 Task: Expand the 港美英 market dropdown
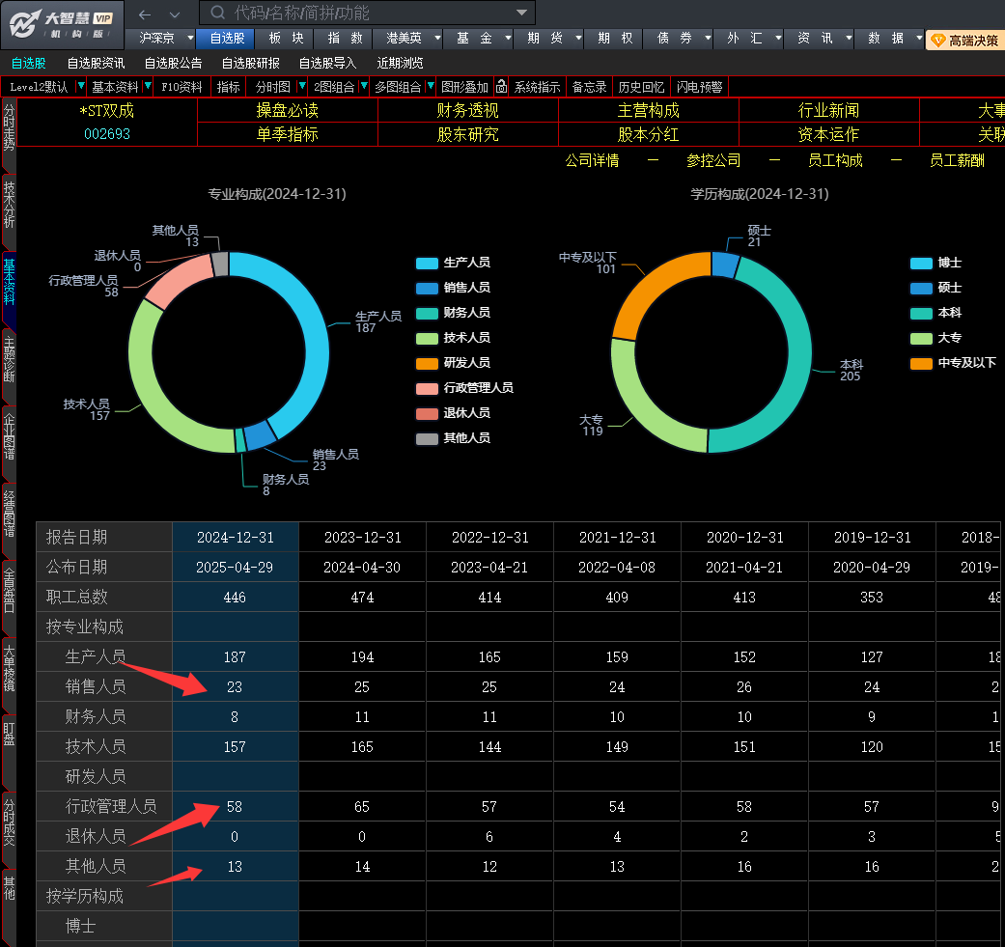(437, 39)
